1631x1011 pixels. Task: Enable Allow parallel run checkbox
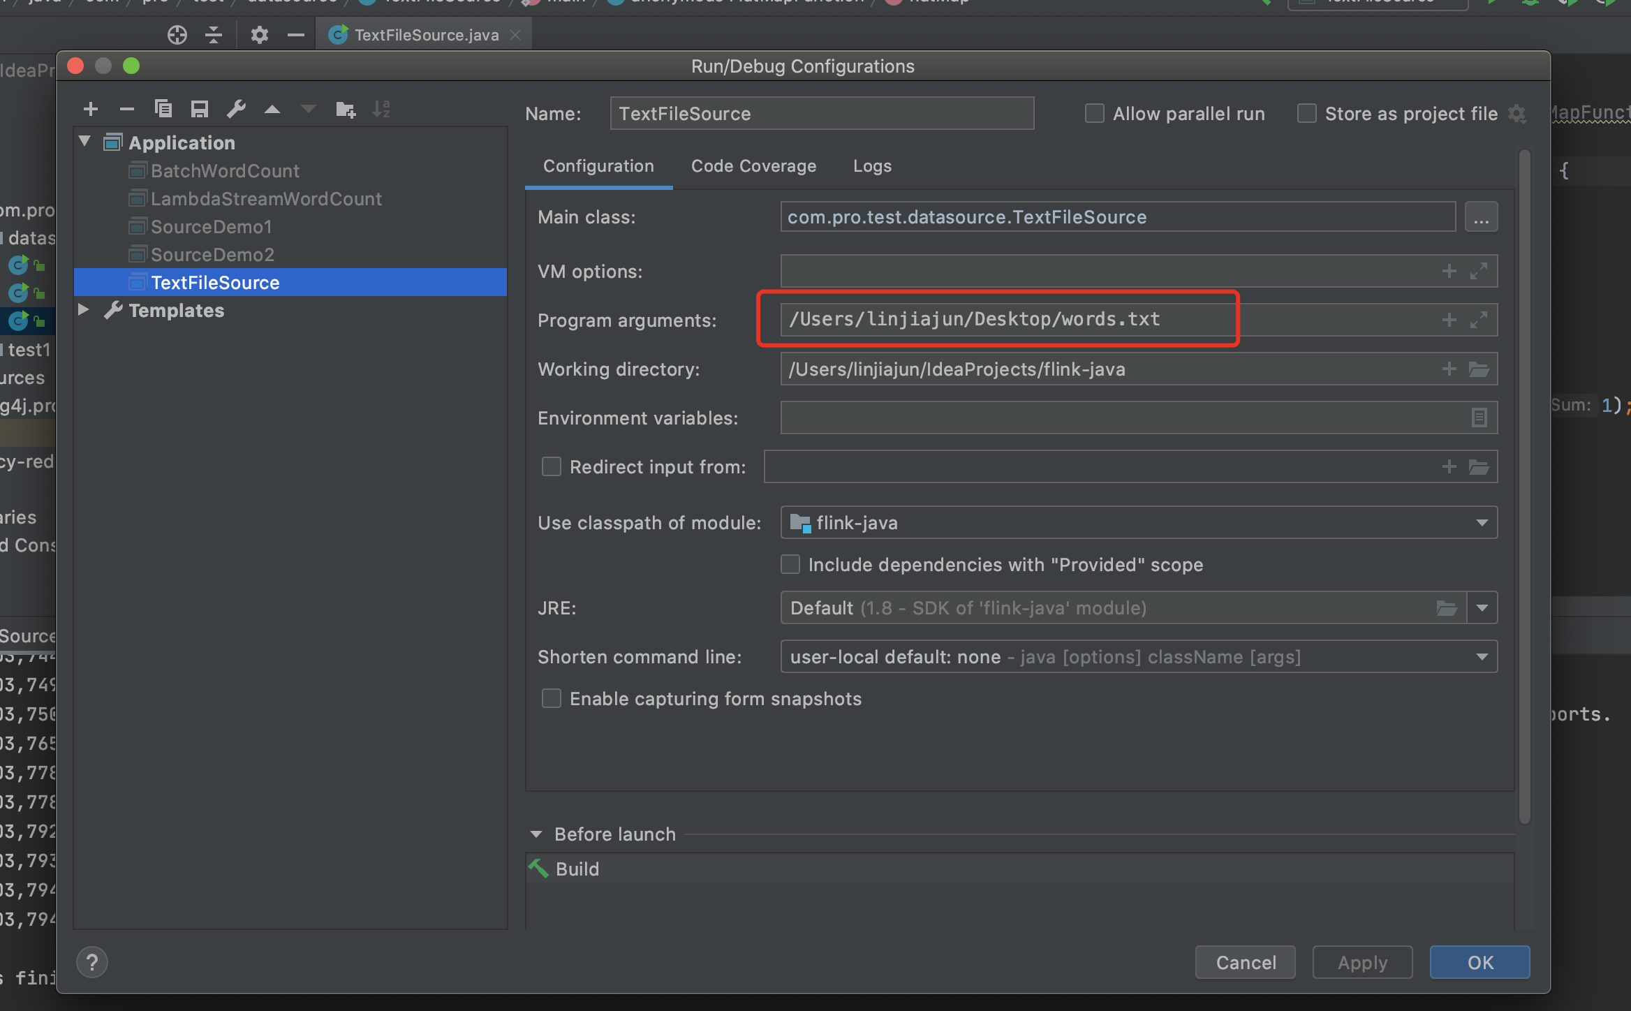click(x=1095, y=113)
